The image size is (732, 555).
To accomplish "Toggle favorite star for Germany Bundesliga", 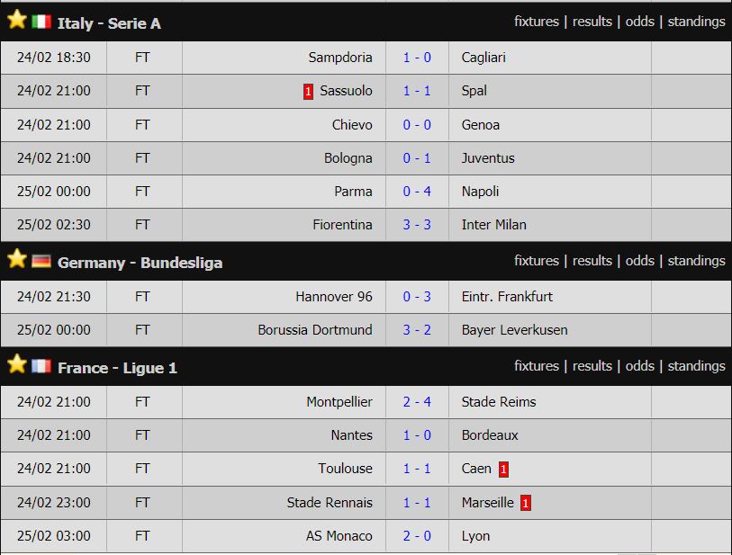I will [x=17, y=259].
